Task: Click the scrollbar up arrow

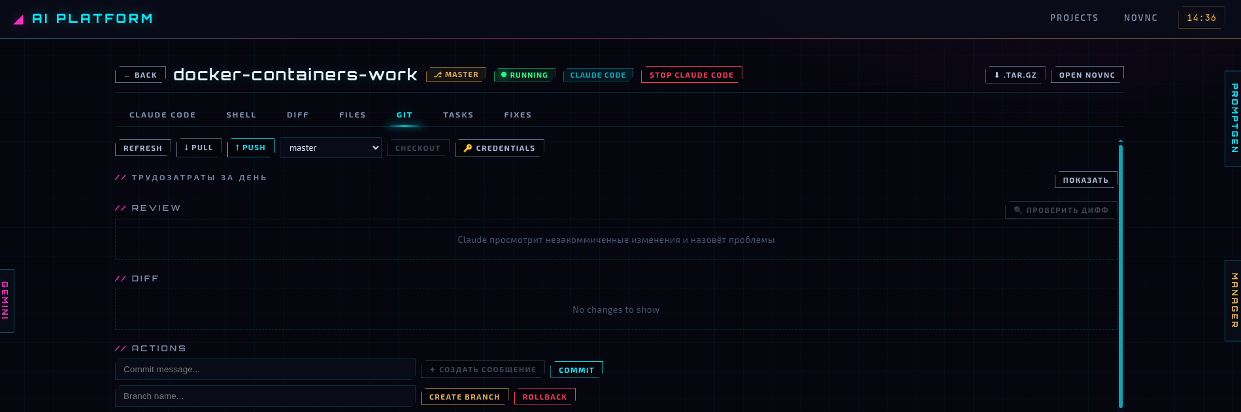Action: pos(1120,141)
